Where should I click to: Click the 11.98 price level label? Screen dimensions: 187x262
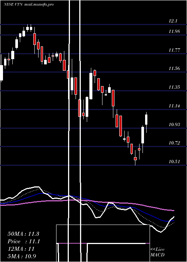[174, 31]
